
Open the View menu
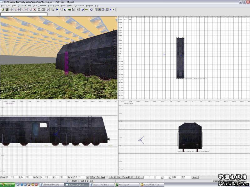(14, 6)
